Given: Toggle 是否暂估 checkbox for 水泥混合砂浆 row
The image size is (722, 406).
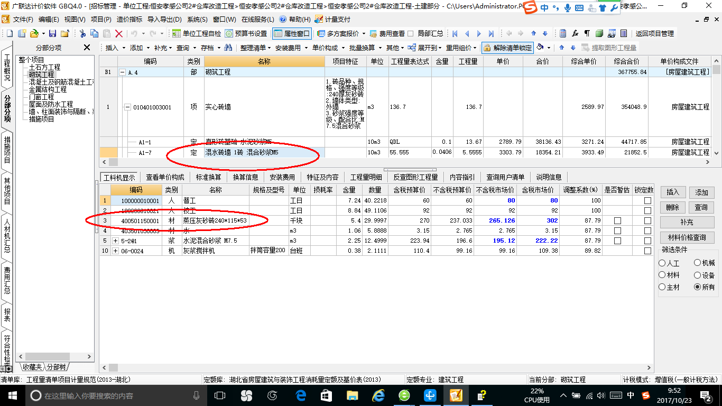Looking at the screenshot, I should [617, 241].
